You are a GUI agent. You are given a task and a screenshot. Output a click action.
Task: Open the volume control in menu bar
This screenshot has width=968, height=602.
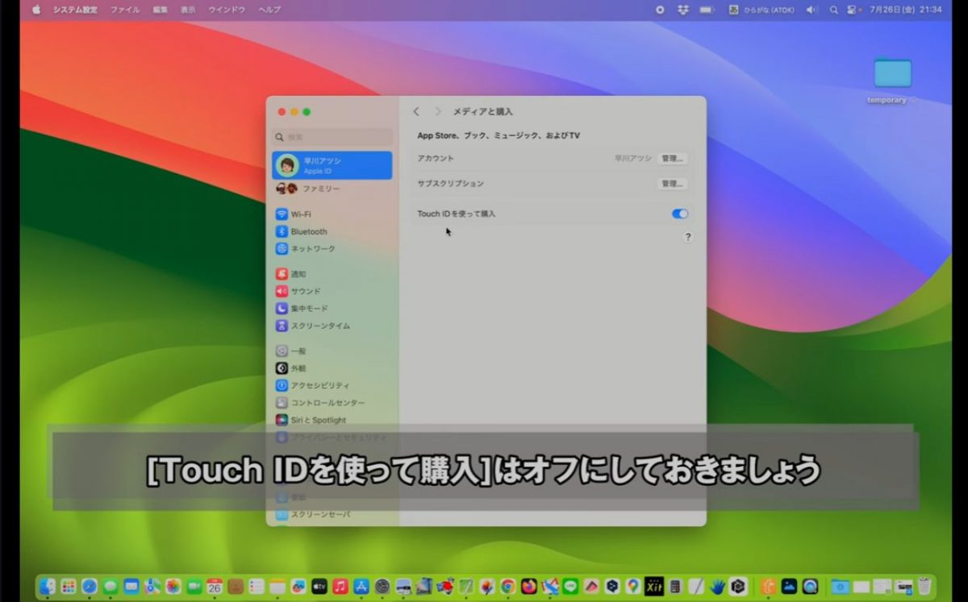(812, 10)
